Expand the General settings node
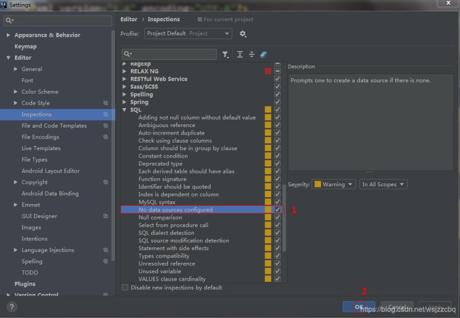This screenshot has height=318, width=460. pos(16,69)
